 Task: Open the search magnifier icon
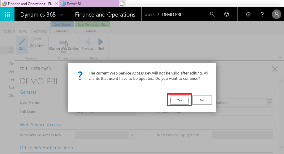tap(212, 14)
